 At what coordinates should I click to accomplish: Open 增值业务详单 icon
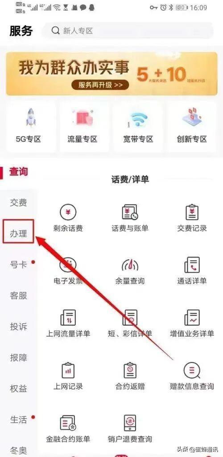click(192, 317)
